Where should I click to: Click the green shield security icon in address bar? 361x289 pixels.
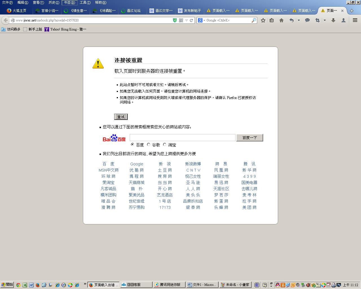pyautogui.click(x=175, y=20)
